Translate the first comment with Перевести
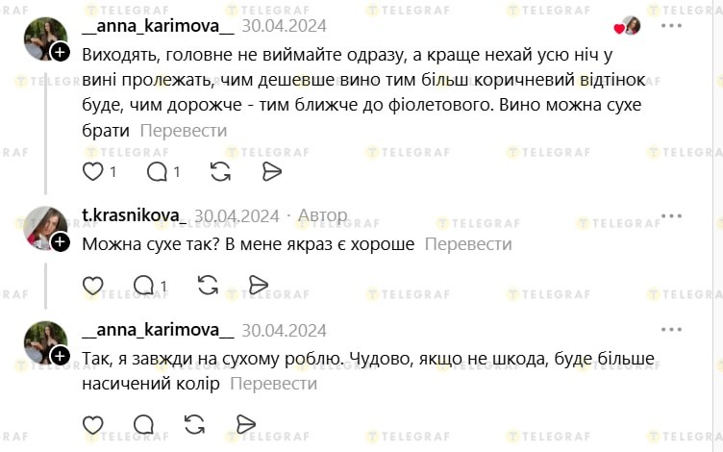723x452 pixels. pos(184,130)
